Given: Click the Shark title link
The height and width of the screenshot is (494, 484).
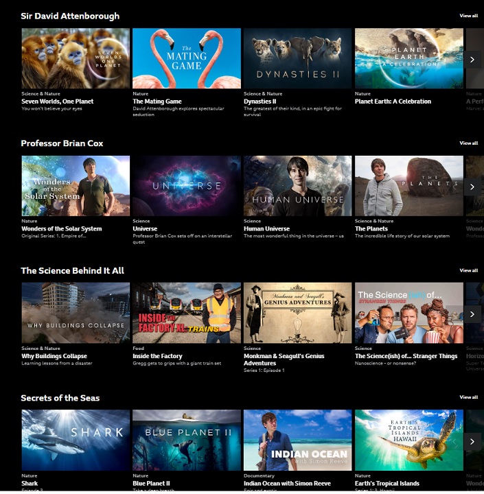Looking at the screenshot, I should point(30,483).
